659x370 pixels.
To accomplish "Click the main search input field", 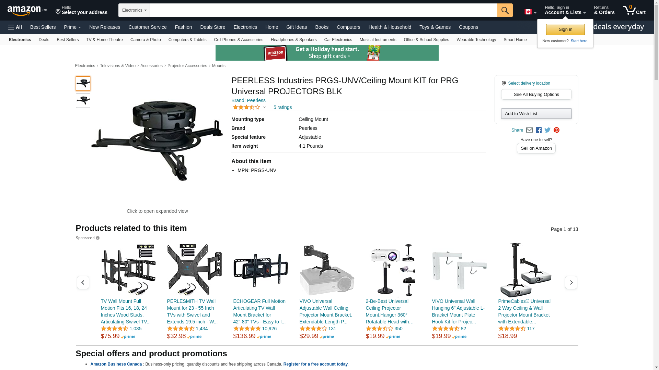I will 324,10.
